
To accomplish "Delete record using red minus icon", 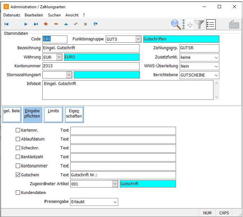I will [x=56, y=24].
